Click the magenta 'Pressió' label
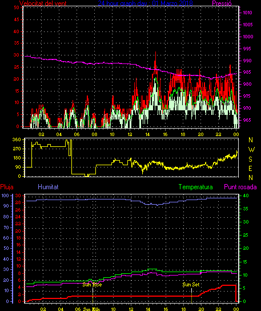 point(222,3)
